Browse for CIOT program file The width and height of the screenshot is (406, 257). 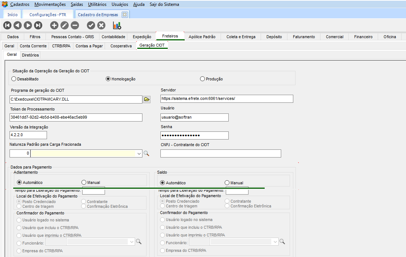pos(146,99)
